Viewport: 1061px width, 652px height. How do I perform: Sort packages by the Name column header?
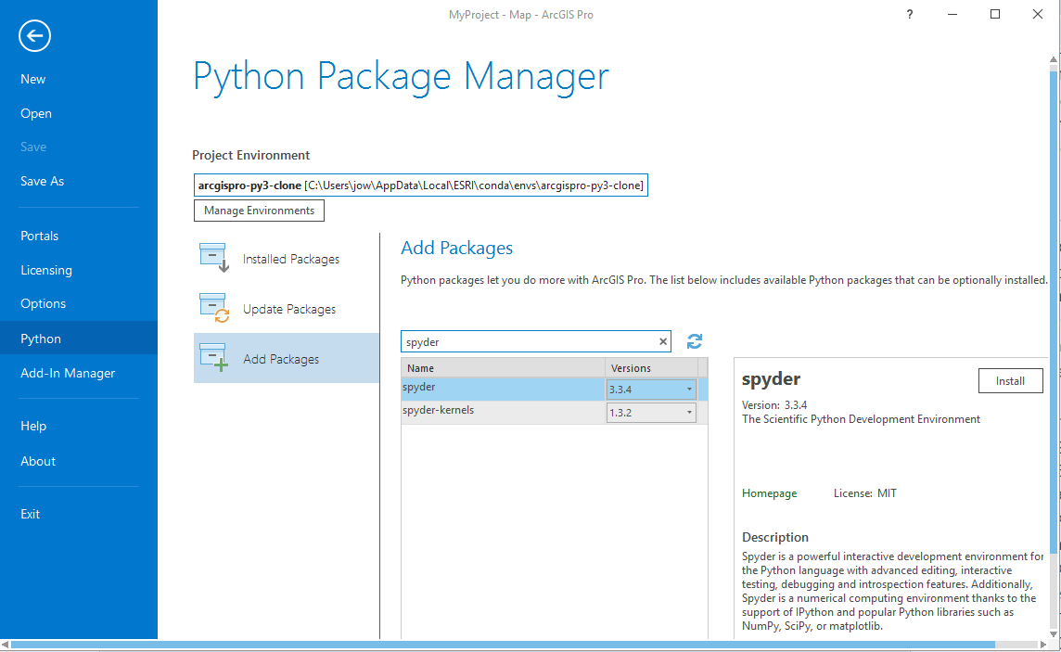(501, 368)
